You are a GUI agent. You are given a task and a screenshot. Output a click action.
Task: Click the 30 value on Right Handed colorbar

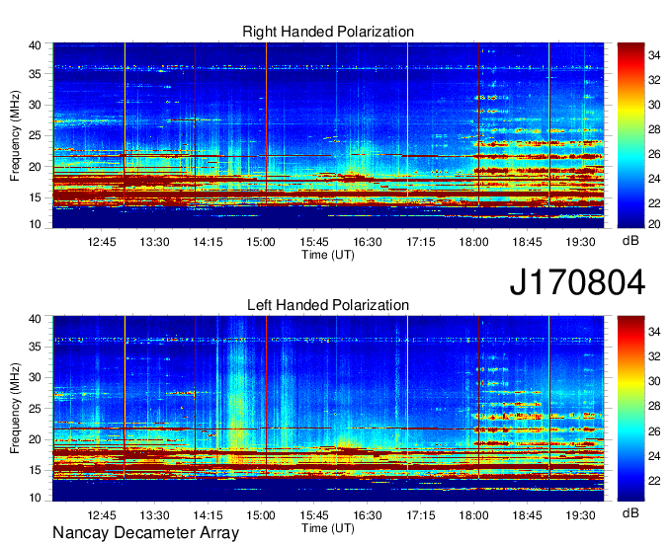click(654, 105)
